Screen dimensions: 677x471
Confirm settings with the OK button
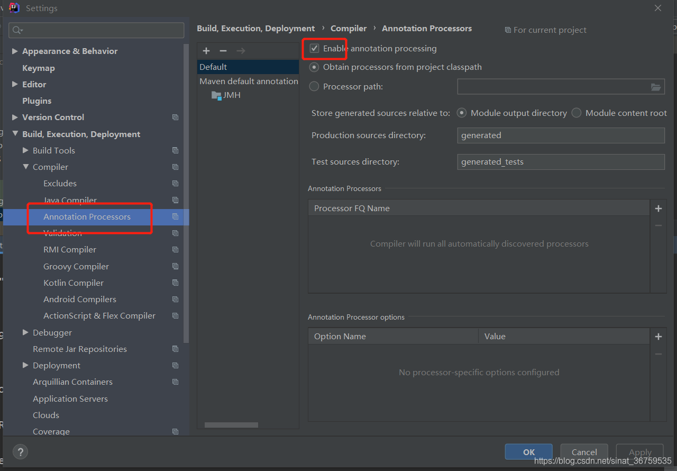pyautogui.click(x=529, y=452)
